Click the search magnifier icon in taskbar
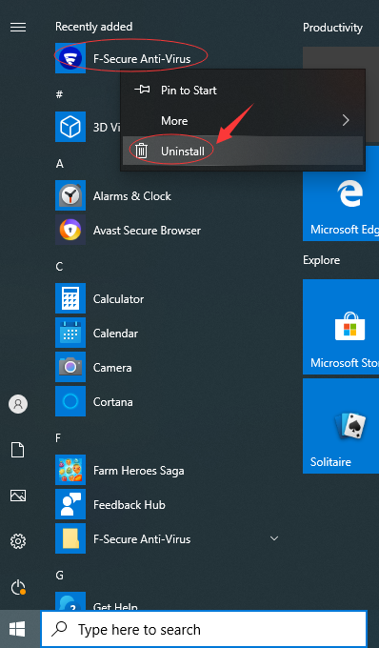This screenshot has width=379, height=648. (x=59, y=629)
